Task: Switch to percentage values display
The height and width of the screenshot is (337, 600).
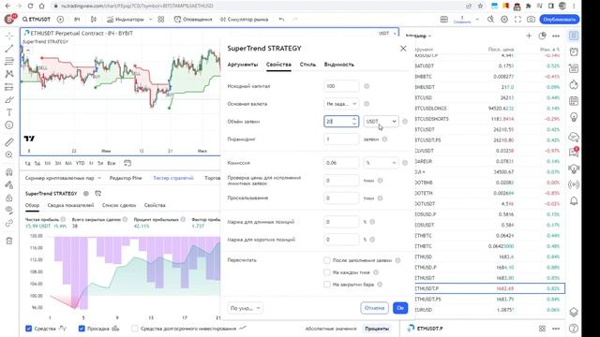Action: click(377, 329)
